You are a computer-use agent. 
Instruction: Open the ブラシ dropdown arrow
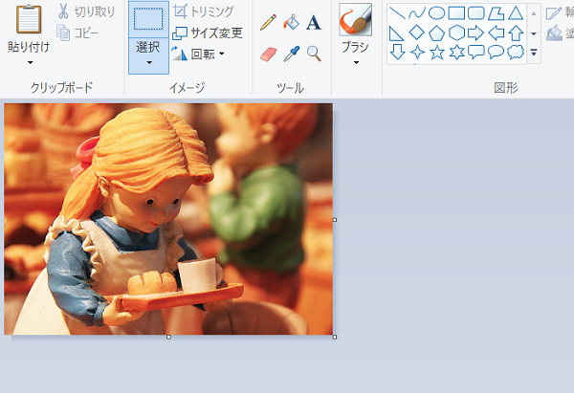coord(356,62)
